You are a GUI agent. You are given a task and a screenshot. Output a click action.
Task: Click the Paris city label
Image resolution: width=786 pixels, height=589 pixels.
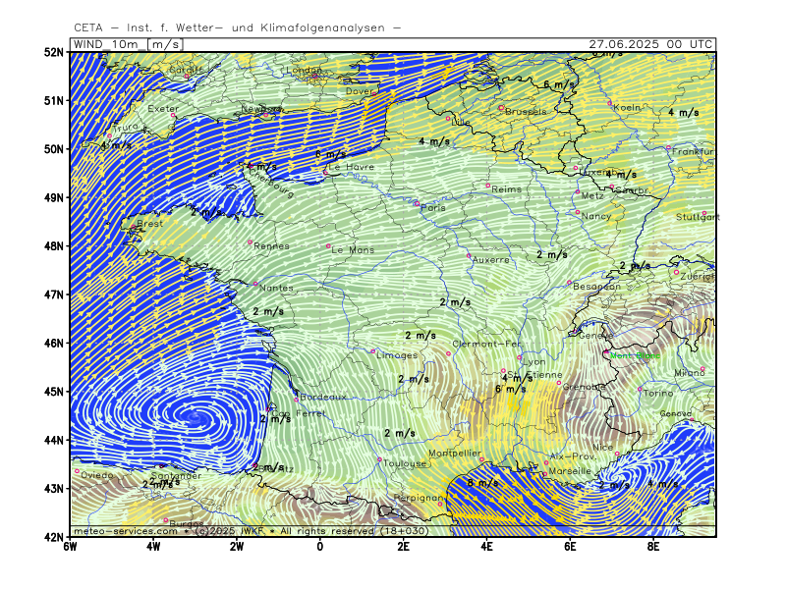pyautogui.click(x=433, y=207)
